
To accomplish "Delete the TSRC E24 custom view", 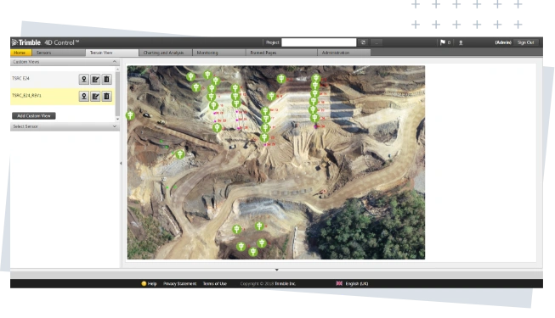I will pos(106,79).
